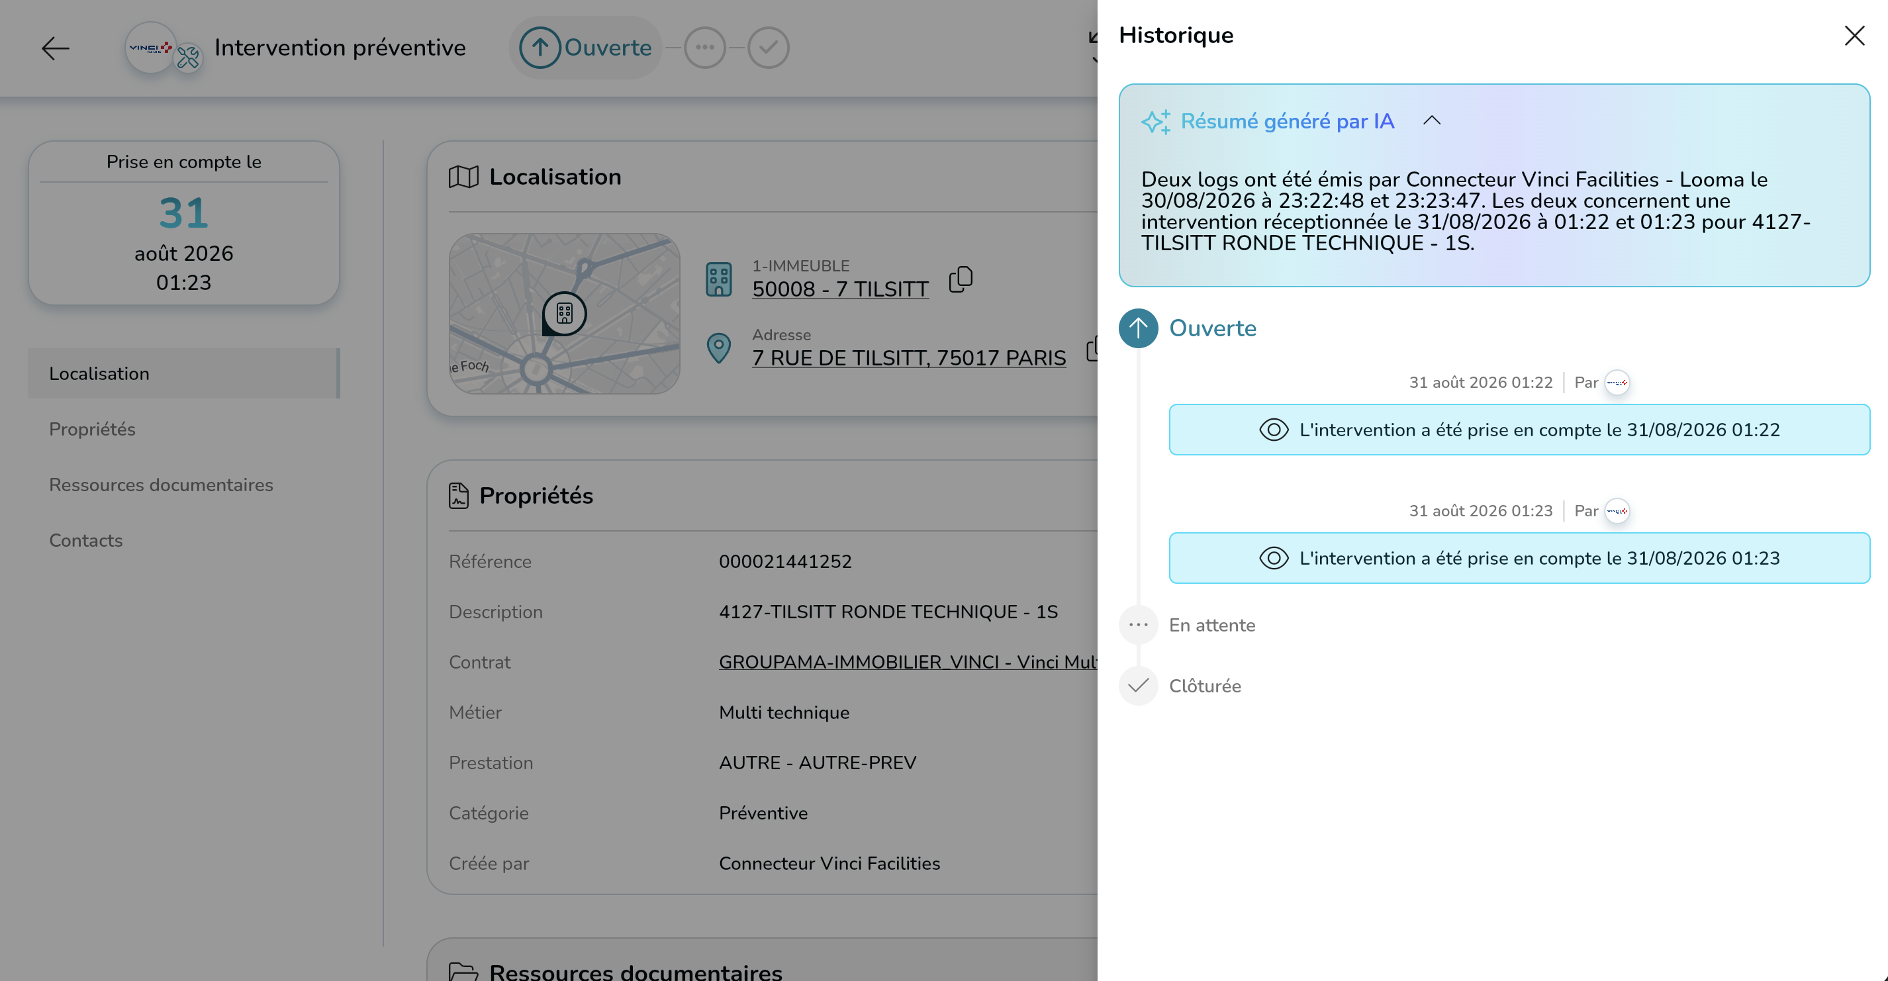Click the AI summary paragraph text
The image size is (1888, 981).
(1476, 211)
